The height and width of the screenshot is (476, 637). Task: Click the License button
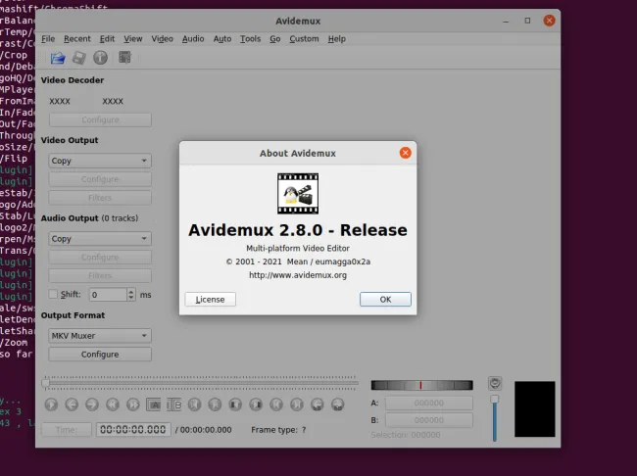[x=210, y=300]
